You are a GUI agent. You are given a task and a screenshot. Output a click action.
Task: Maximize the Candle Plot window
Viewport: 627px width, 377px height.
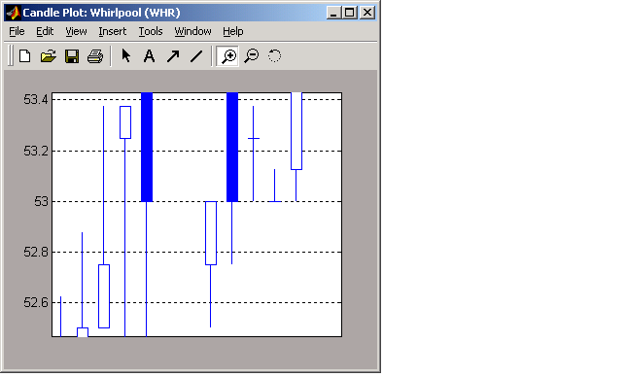350,13
